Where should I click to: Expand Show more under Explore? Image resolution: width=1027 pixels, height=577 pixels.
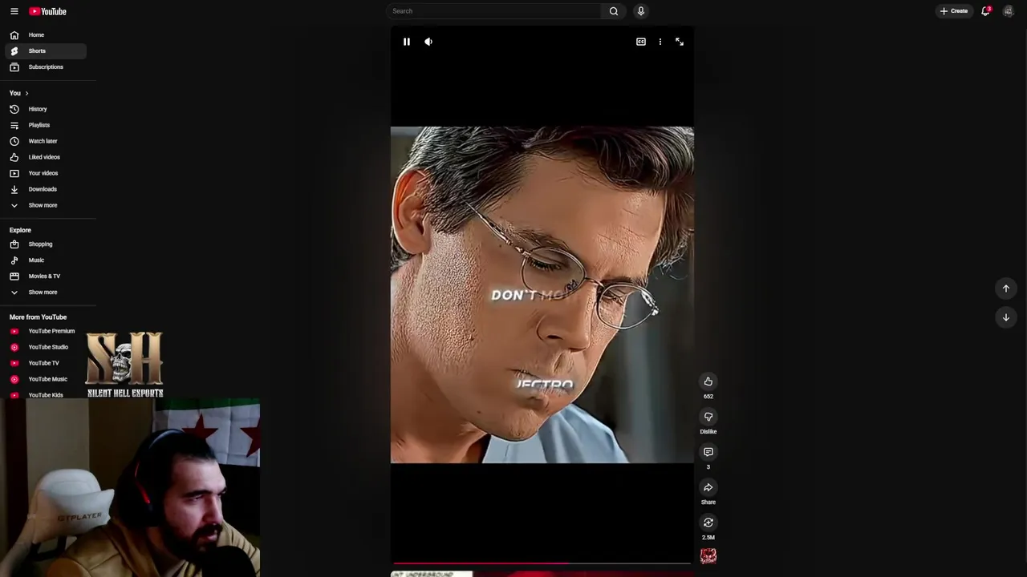point(46,293)
